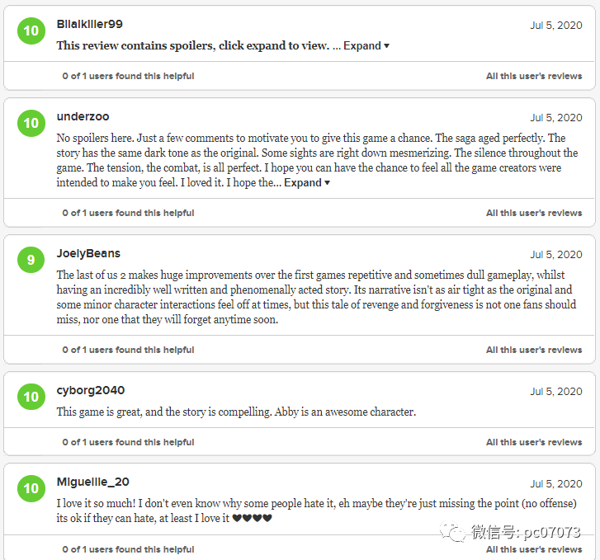600x560 pixels.
Task: Click the WeChat logo icon in watermark
Action: point(452,534)
